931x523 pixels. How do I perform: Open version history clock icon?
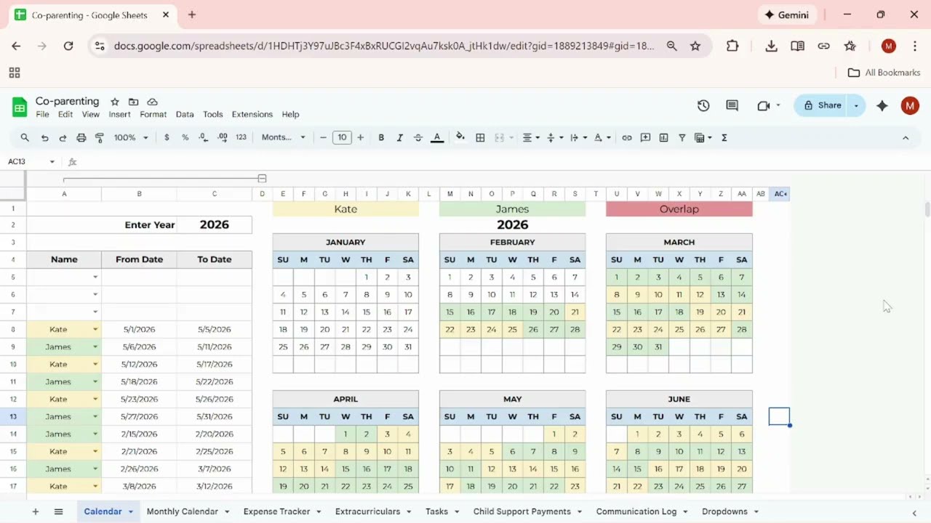click(x=703, y=105)
